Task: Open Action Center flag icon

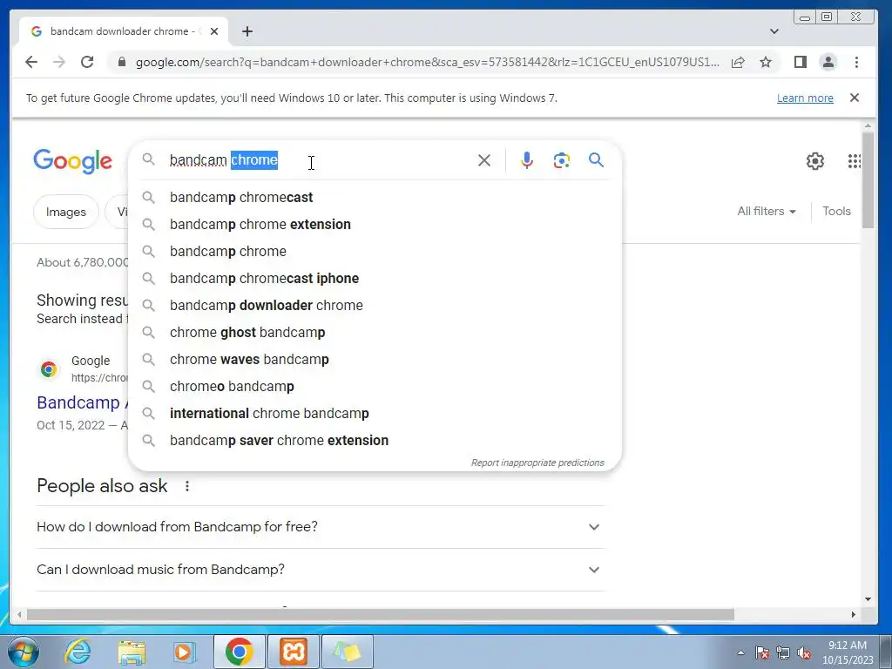Action: 762,652
